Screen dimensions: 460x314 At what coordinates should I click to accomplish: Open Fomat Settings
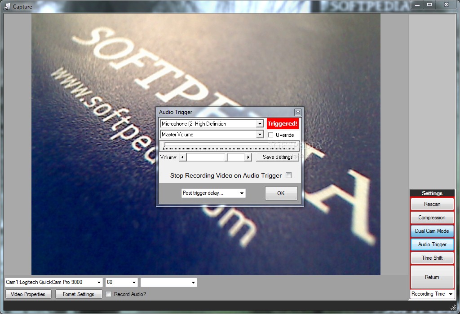coord(79,294)
